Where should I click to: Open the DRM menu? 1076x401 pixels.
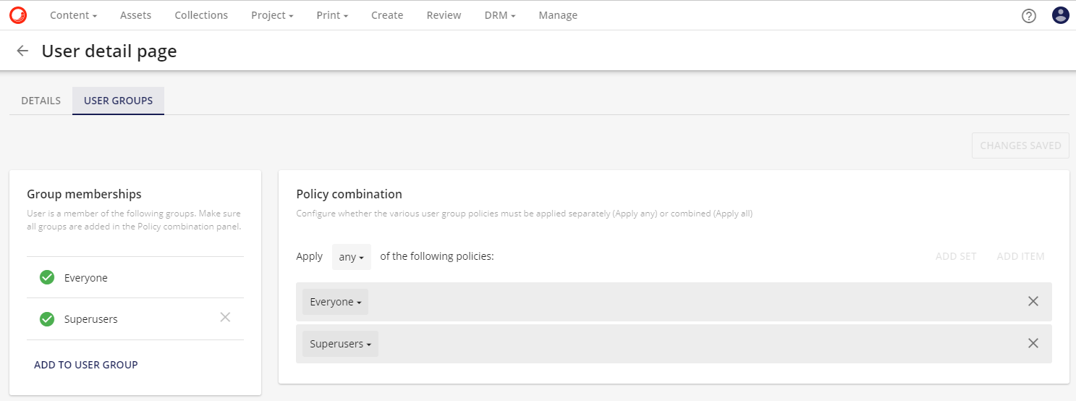500,15
